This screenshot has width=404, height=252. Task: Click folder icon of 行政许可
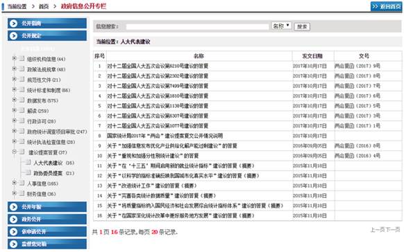point(22,120)
